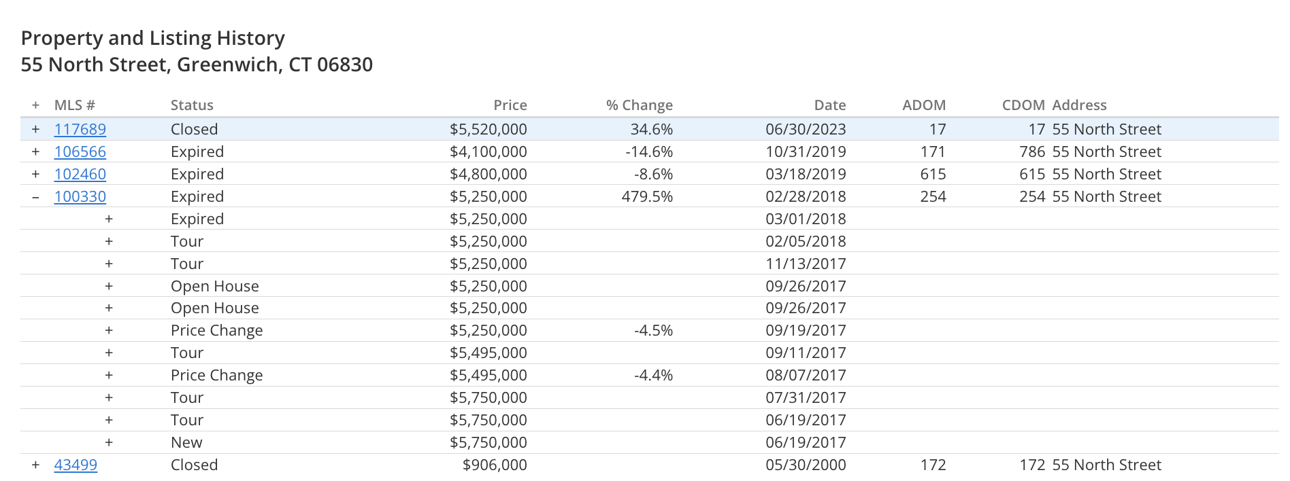Image resolution: width=1290 pixels, height=481 pixels.
Task: Expand Price Change 09/19/2017 sub-entry
Action: coord(109,330)
